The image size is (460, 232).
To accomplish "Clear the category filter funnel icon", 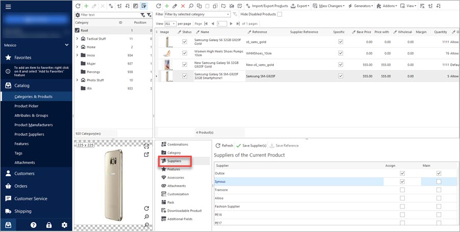I will coord(149,15).
